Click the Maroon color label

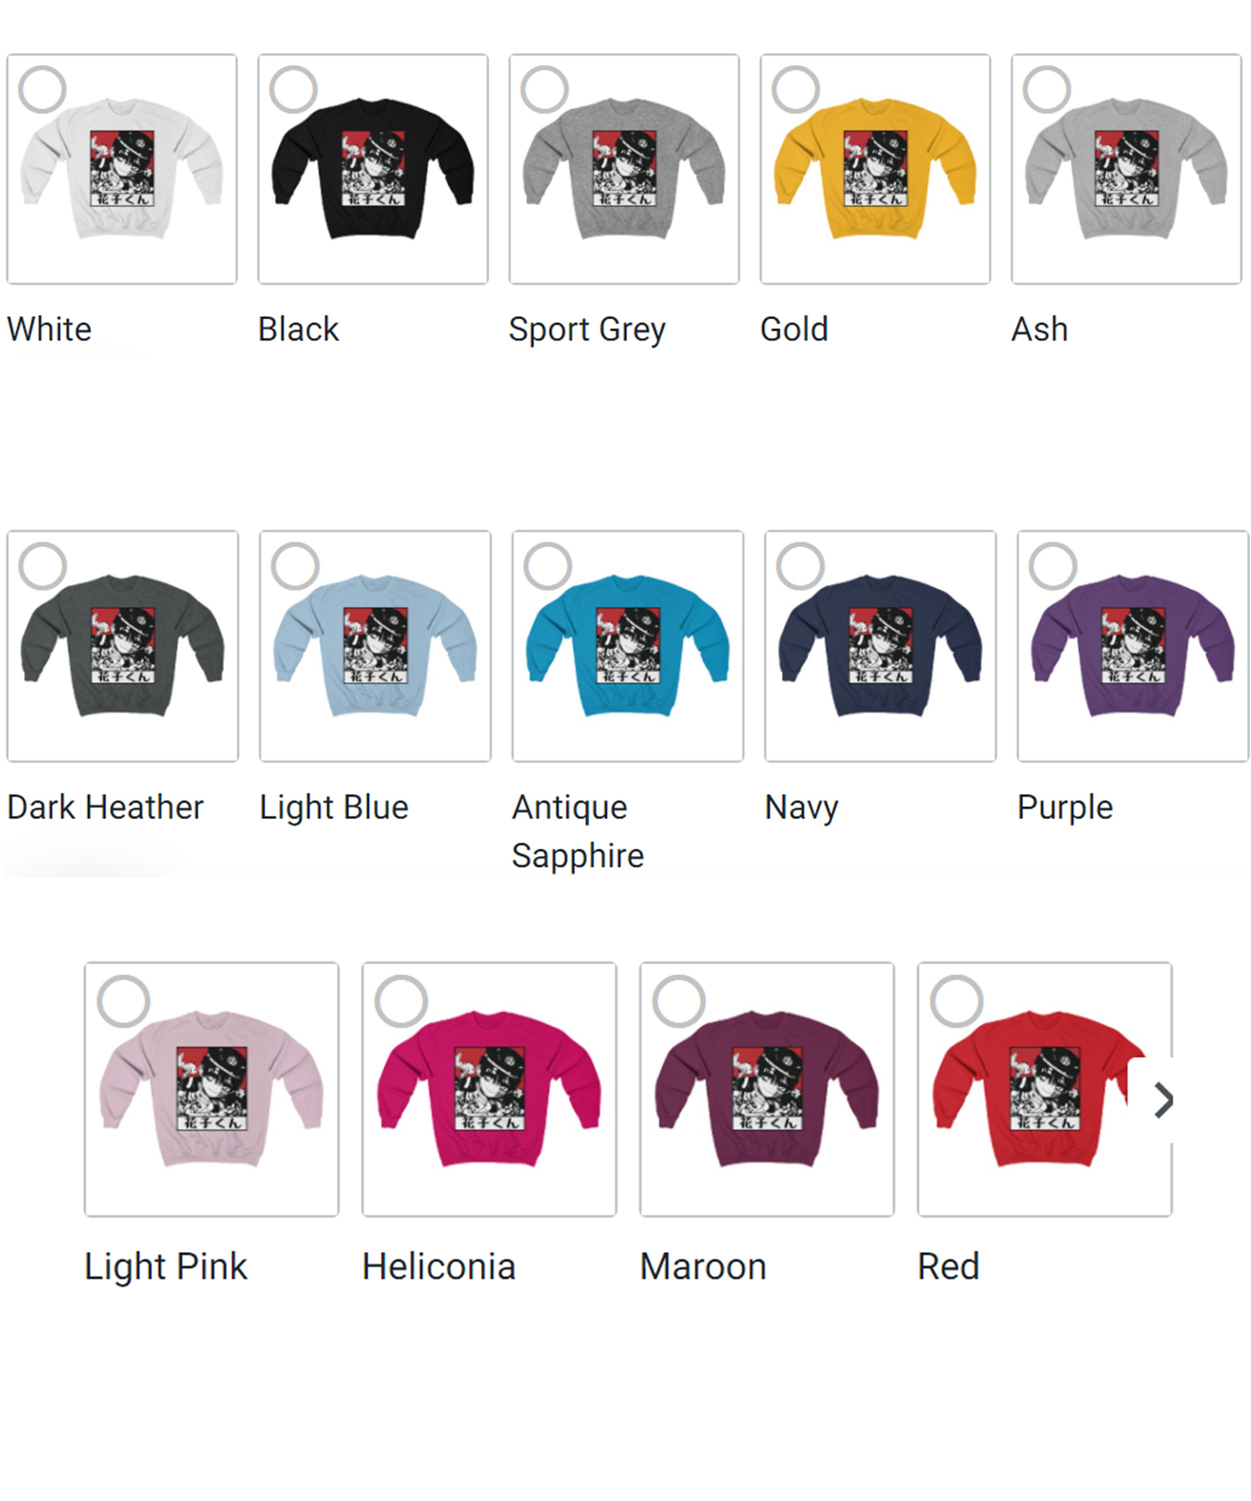click(704, 1266)
